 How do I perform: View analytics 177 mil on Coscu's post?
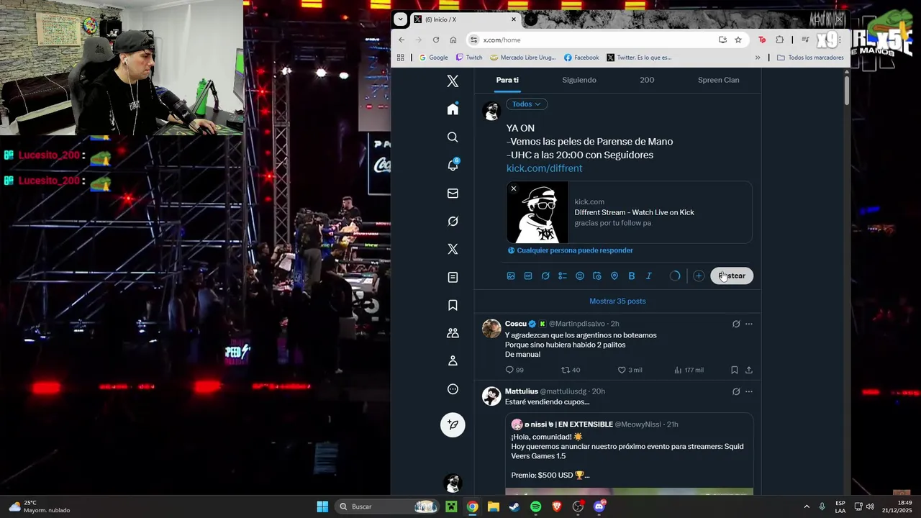point(689,370)
